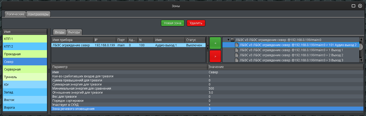Toggle the Участвует в СКУД value

(285, 105)
